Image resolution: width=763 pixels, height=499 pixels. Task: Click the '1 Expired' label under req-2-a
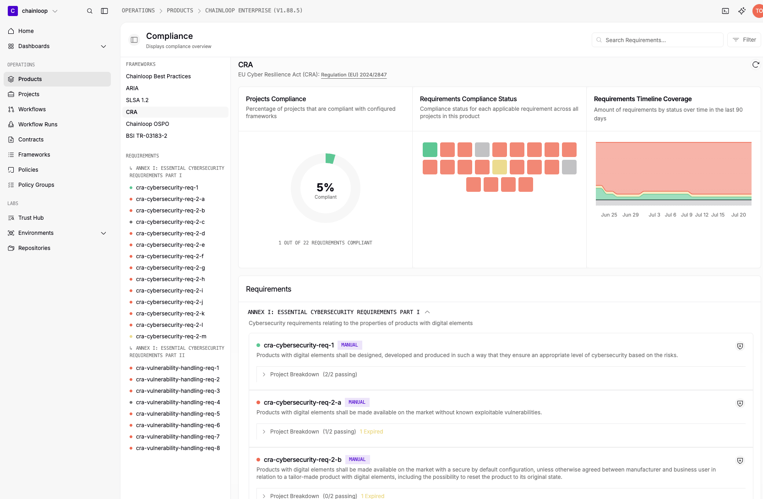pos(371,432)
